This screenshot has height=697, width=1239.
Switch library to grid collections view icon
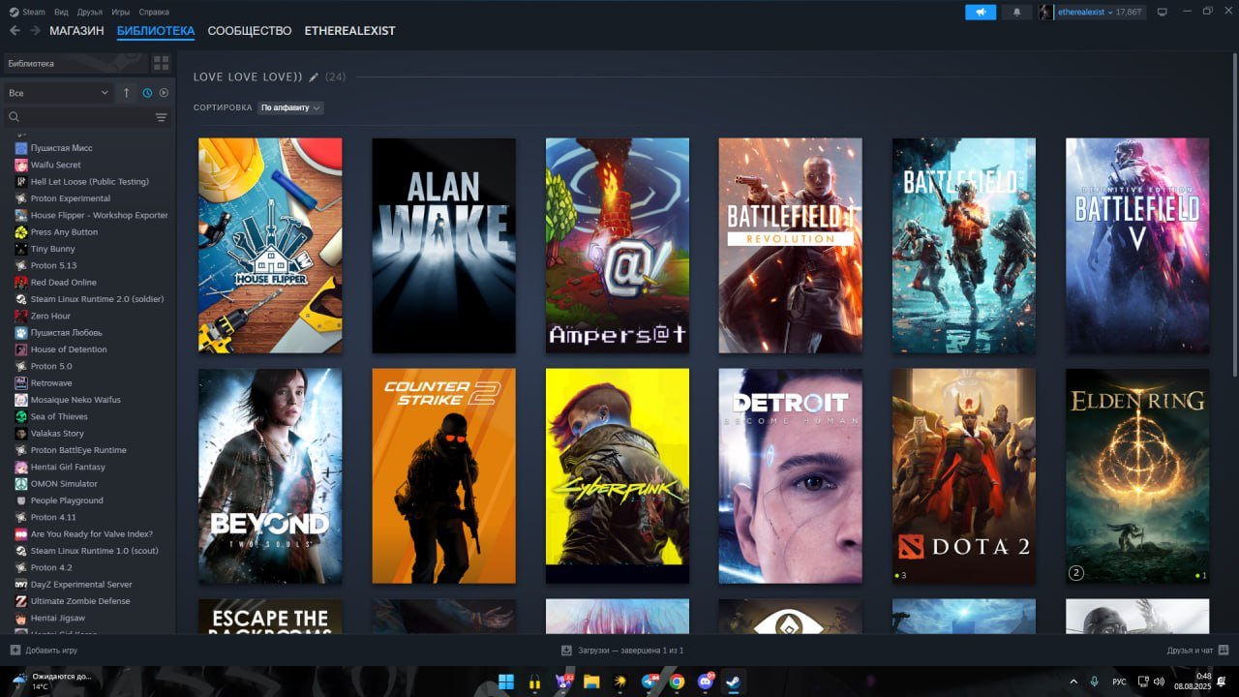[162, 63]
